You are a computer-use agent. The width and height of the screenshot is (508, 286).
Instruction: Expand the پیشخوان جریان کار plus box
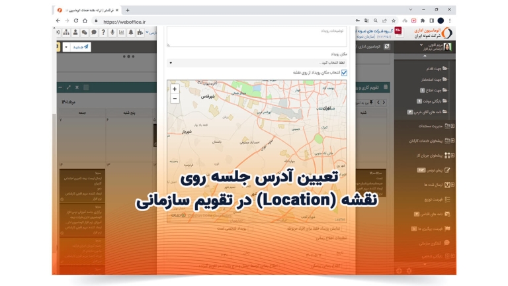452,156
